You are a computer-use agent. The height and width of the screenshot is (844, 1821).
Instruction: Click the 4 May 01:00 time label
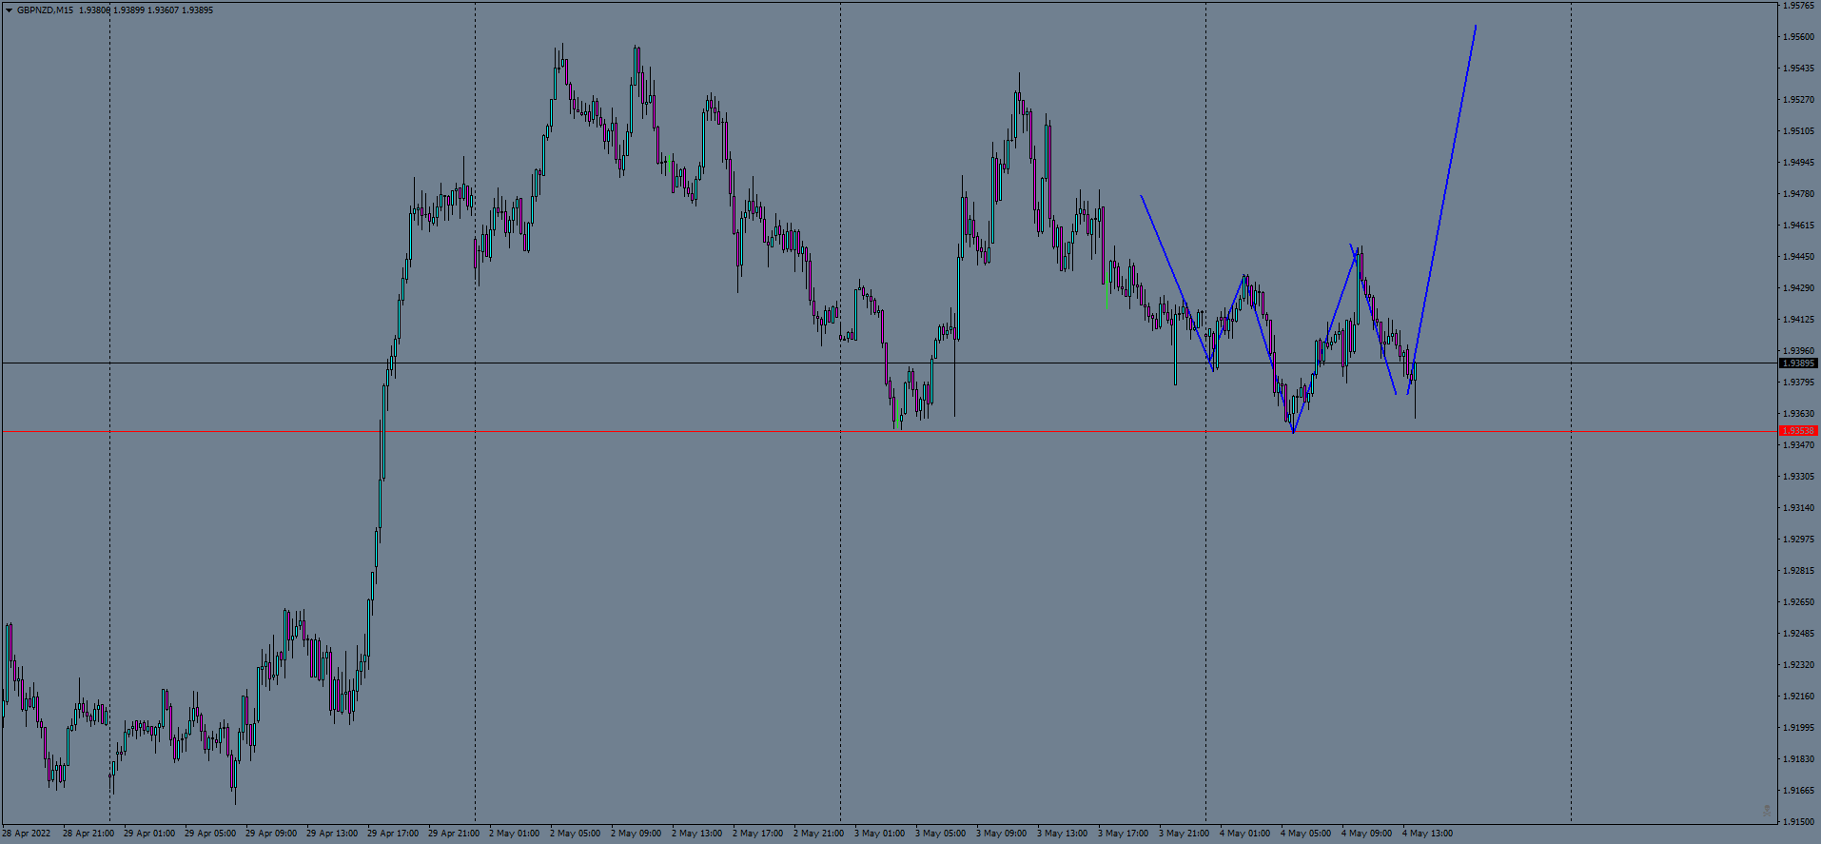[1244, 834]
